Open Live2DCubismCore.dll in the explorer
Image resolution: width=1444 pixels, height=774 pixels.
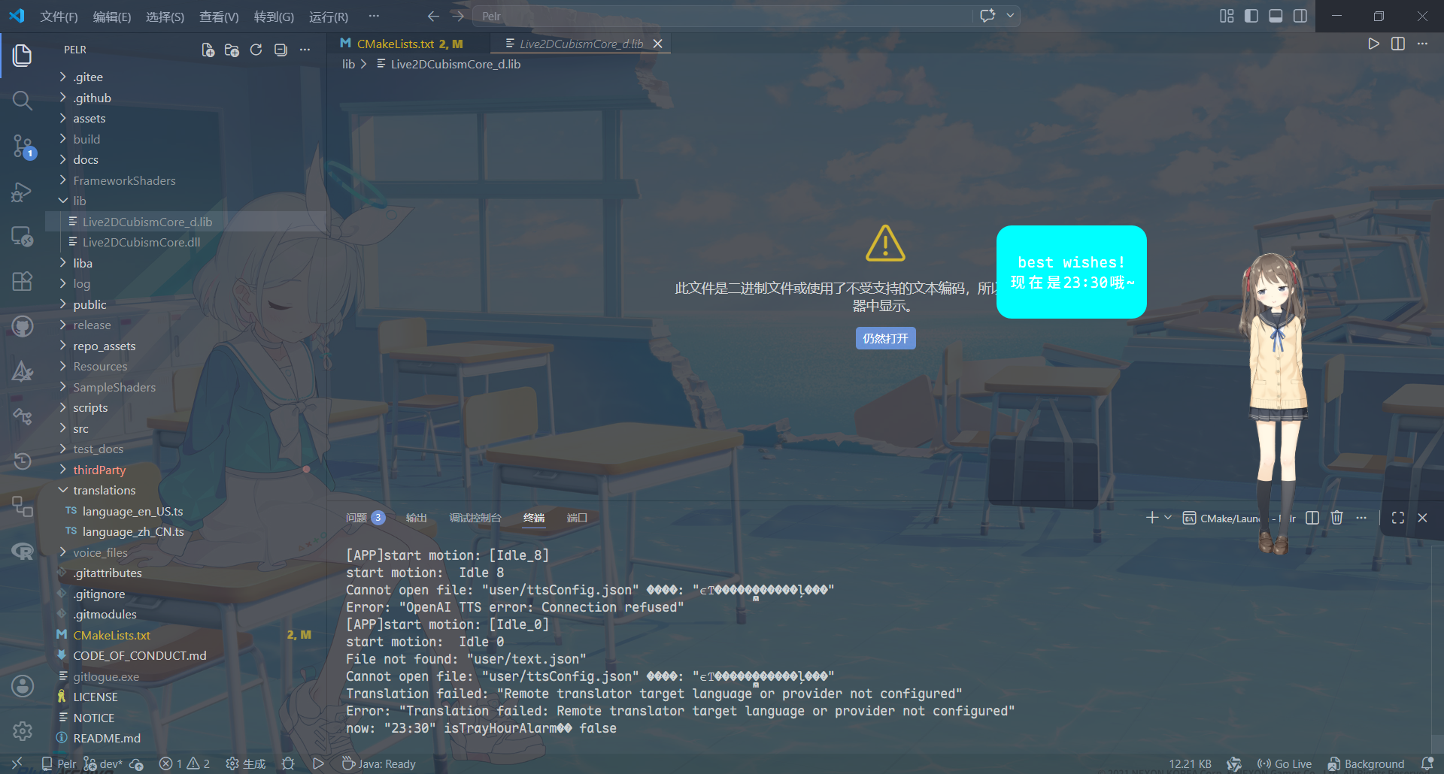click(x=141, y=242)
